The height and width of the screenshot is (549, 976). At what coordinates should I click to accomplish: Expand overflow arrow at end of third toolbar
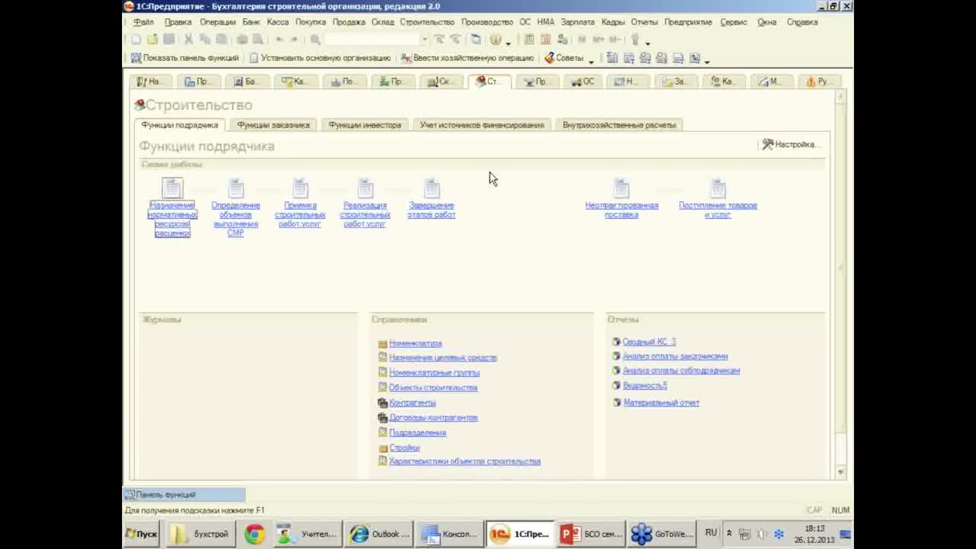707,60
